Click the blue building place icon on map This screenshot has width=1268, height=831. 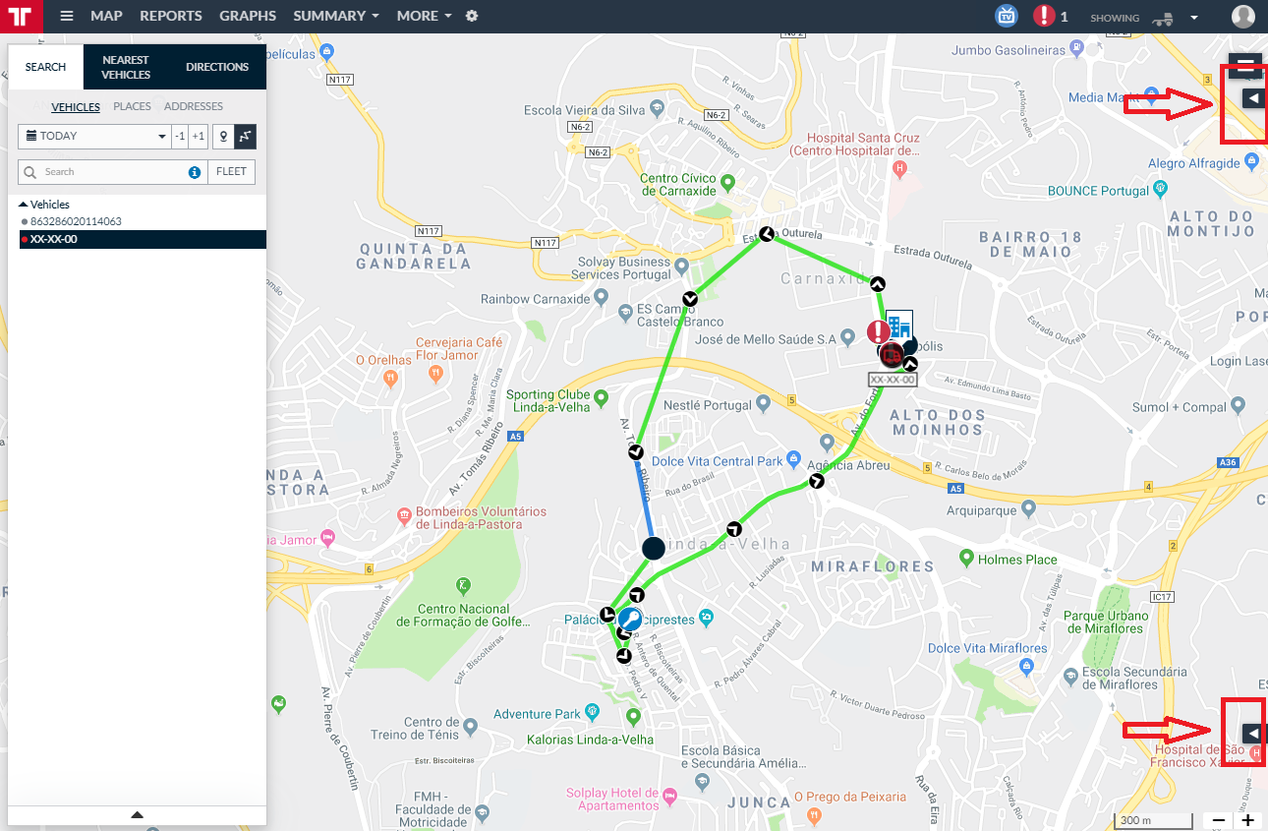(x=898, y=324)
